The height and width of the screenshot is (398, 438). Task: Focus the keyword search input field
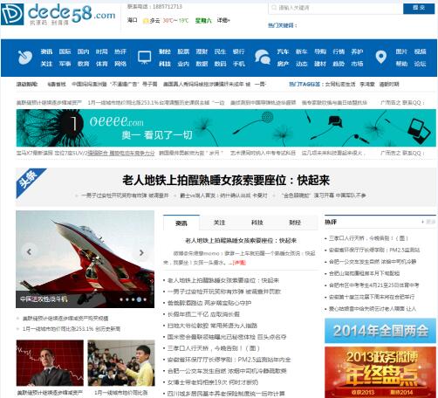click(x=336, y=8)
